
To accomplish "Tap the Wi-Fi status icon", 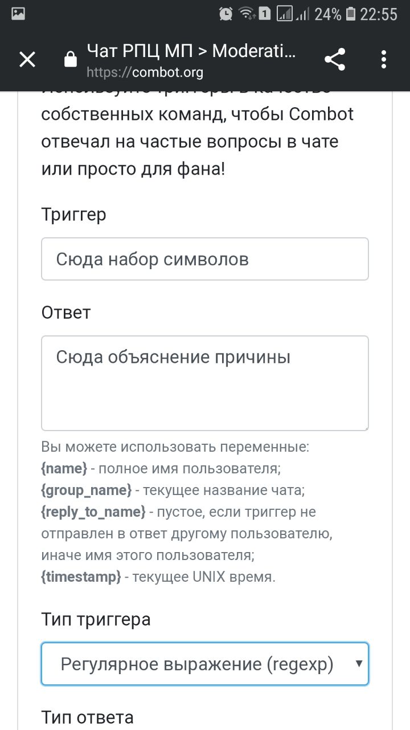I will pos(247,14).
